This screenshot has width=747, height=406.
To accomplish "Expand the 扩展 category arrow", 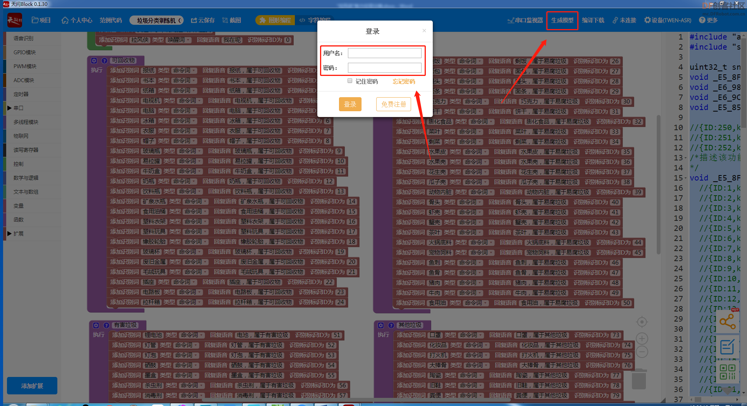I will [x=9, y=234].
